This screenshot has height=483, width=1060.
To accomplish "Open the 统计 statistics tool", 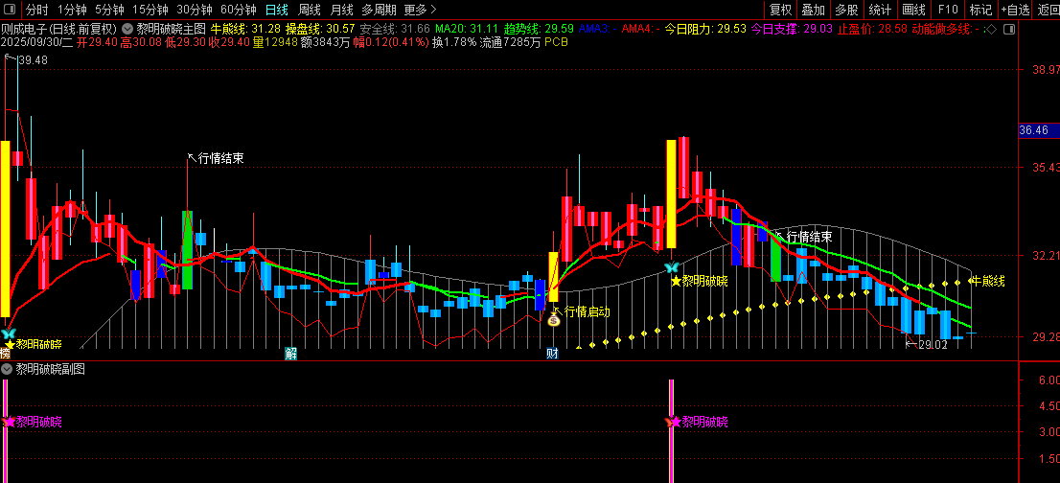I will 880,10.
